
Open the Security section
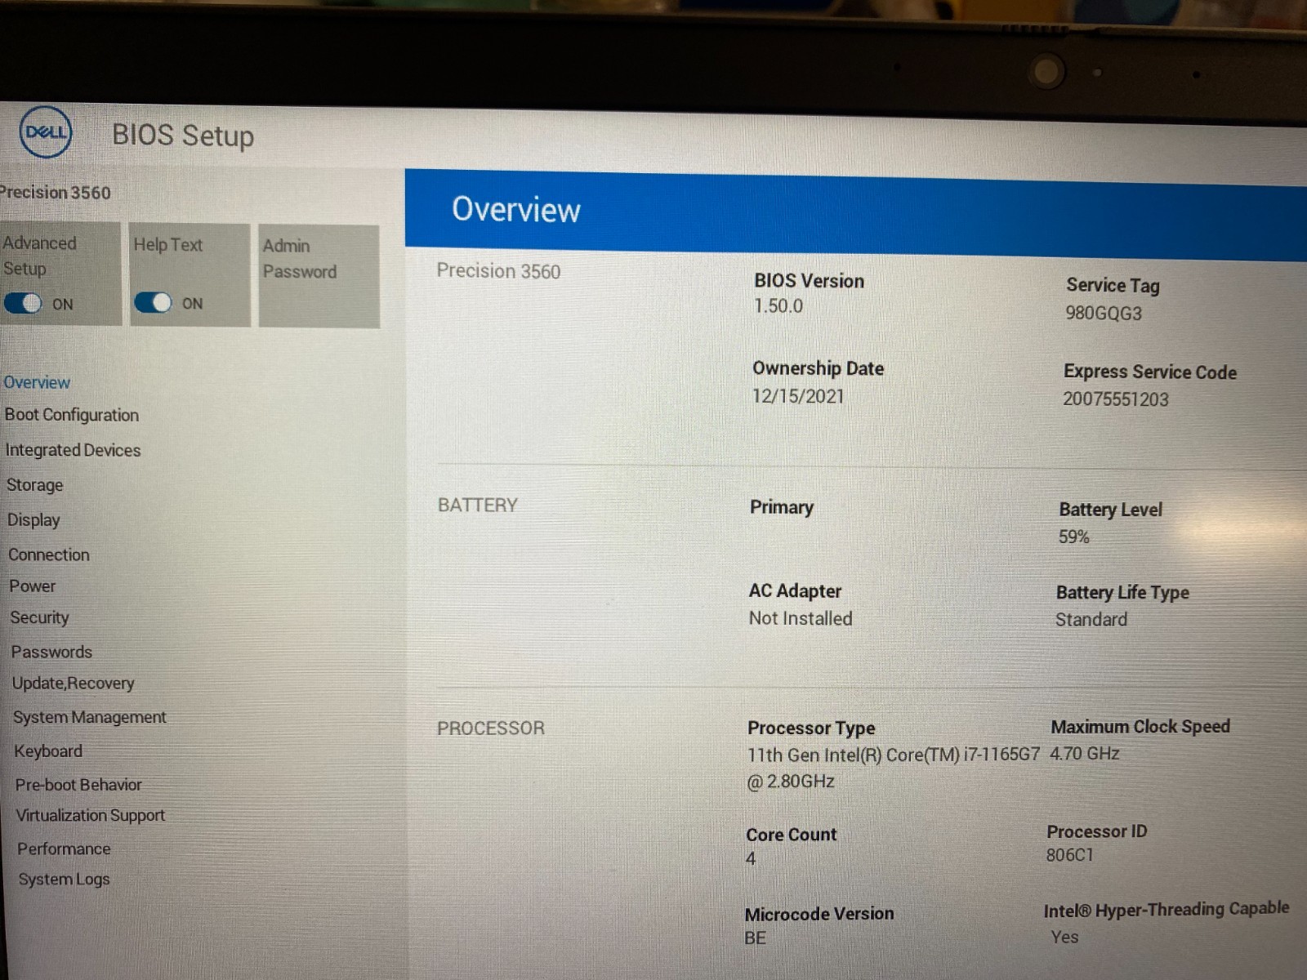pos(39,618)
